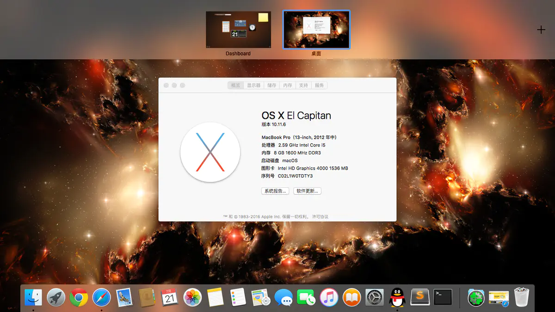Select the Dashboard space thumbnail
The image size is (555, 312).
(238, 30)
